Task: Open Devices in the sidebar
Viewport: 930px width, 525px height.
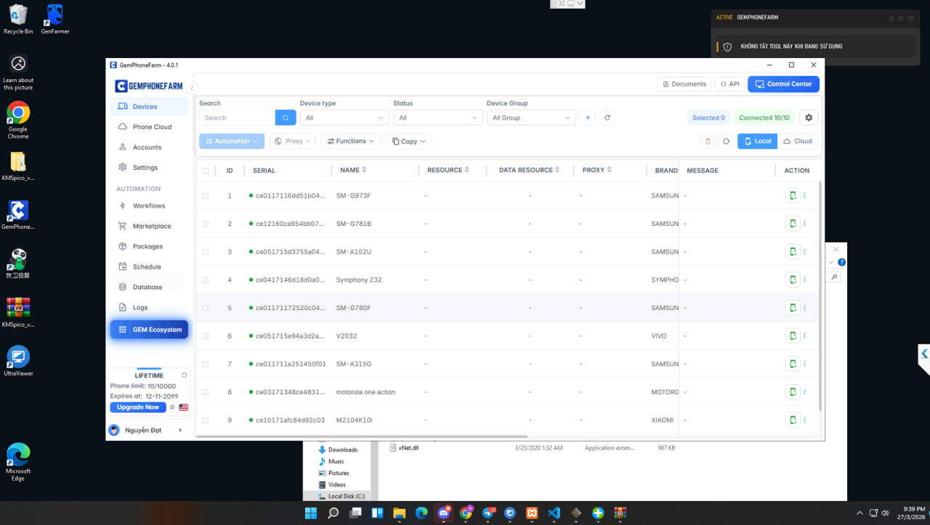Action: (x=149, y=107)
